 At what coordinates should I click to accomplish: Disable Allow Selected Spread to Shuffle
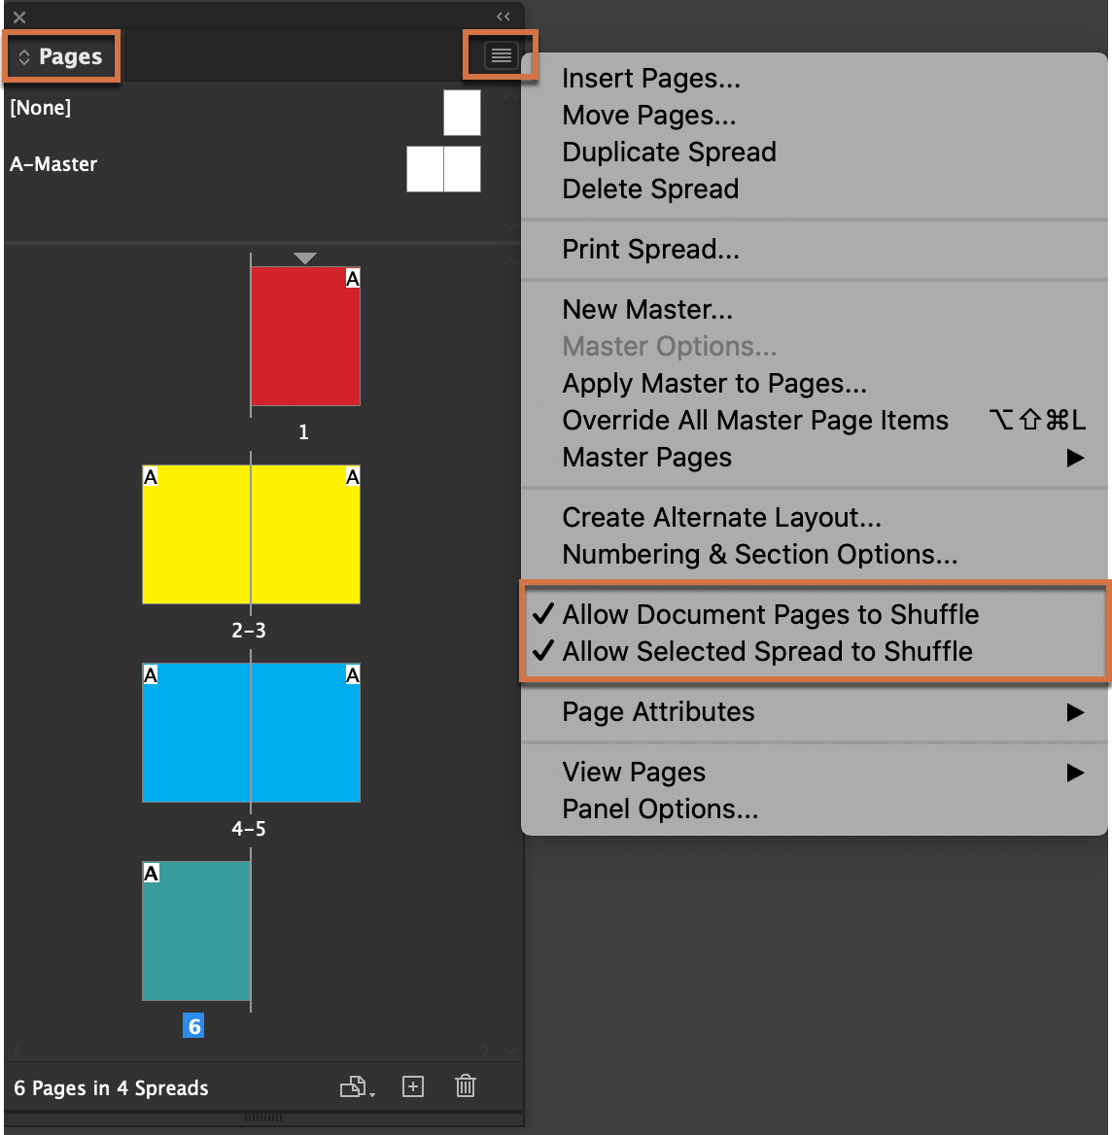pyautogui.click(x=767, y=651)
